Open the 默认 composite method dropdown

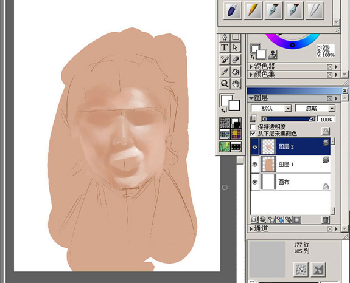click(271, 109)
